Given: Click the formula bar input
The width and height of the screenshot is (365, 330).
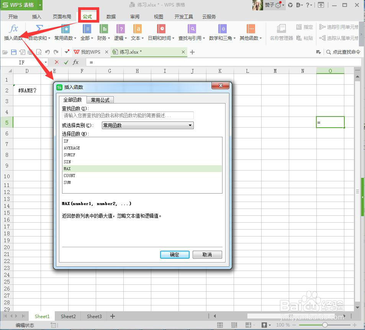Looking at the screenshot, I should [223, 62].
